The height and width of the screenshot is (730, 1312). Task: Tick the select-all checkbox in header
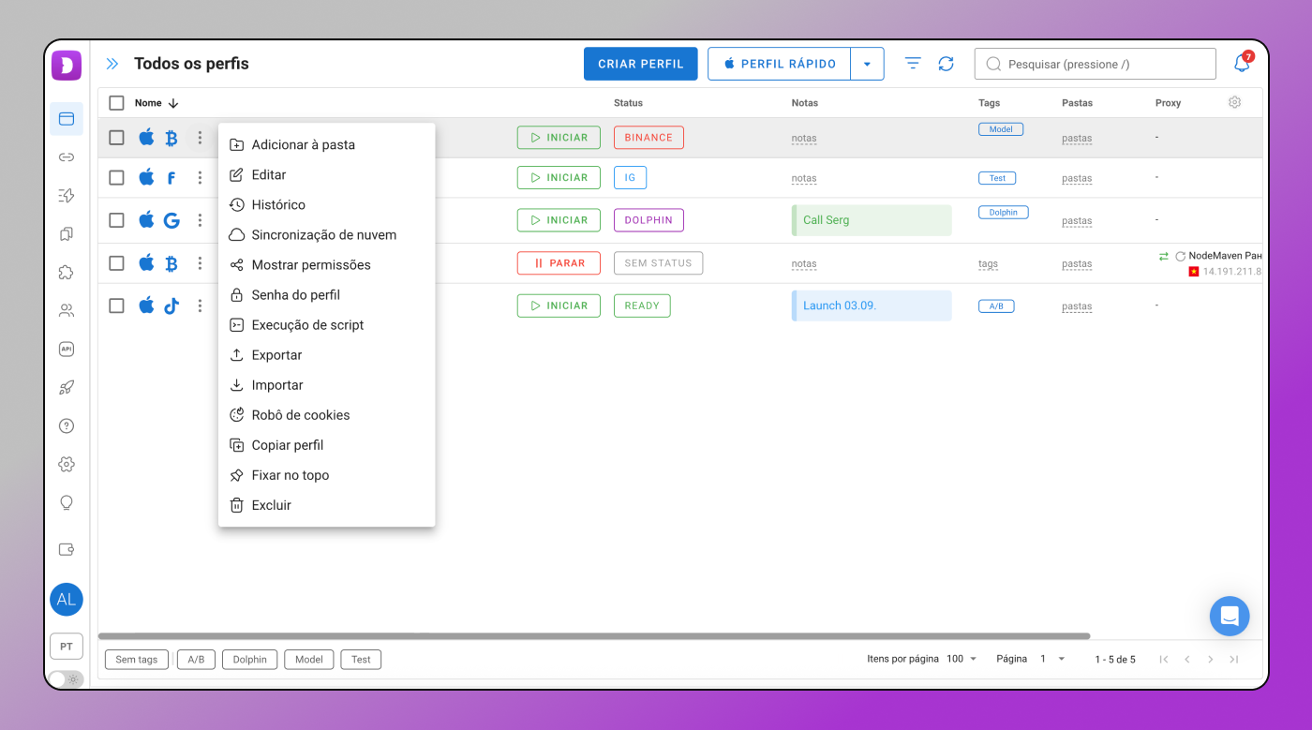[116, 103]
